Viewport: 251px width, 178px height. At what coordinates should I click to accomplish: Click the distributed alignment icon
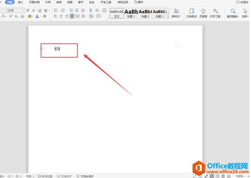pos(78,16)
